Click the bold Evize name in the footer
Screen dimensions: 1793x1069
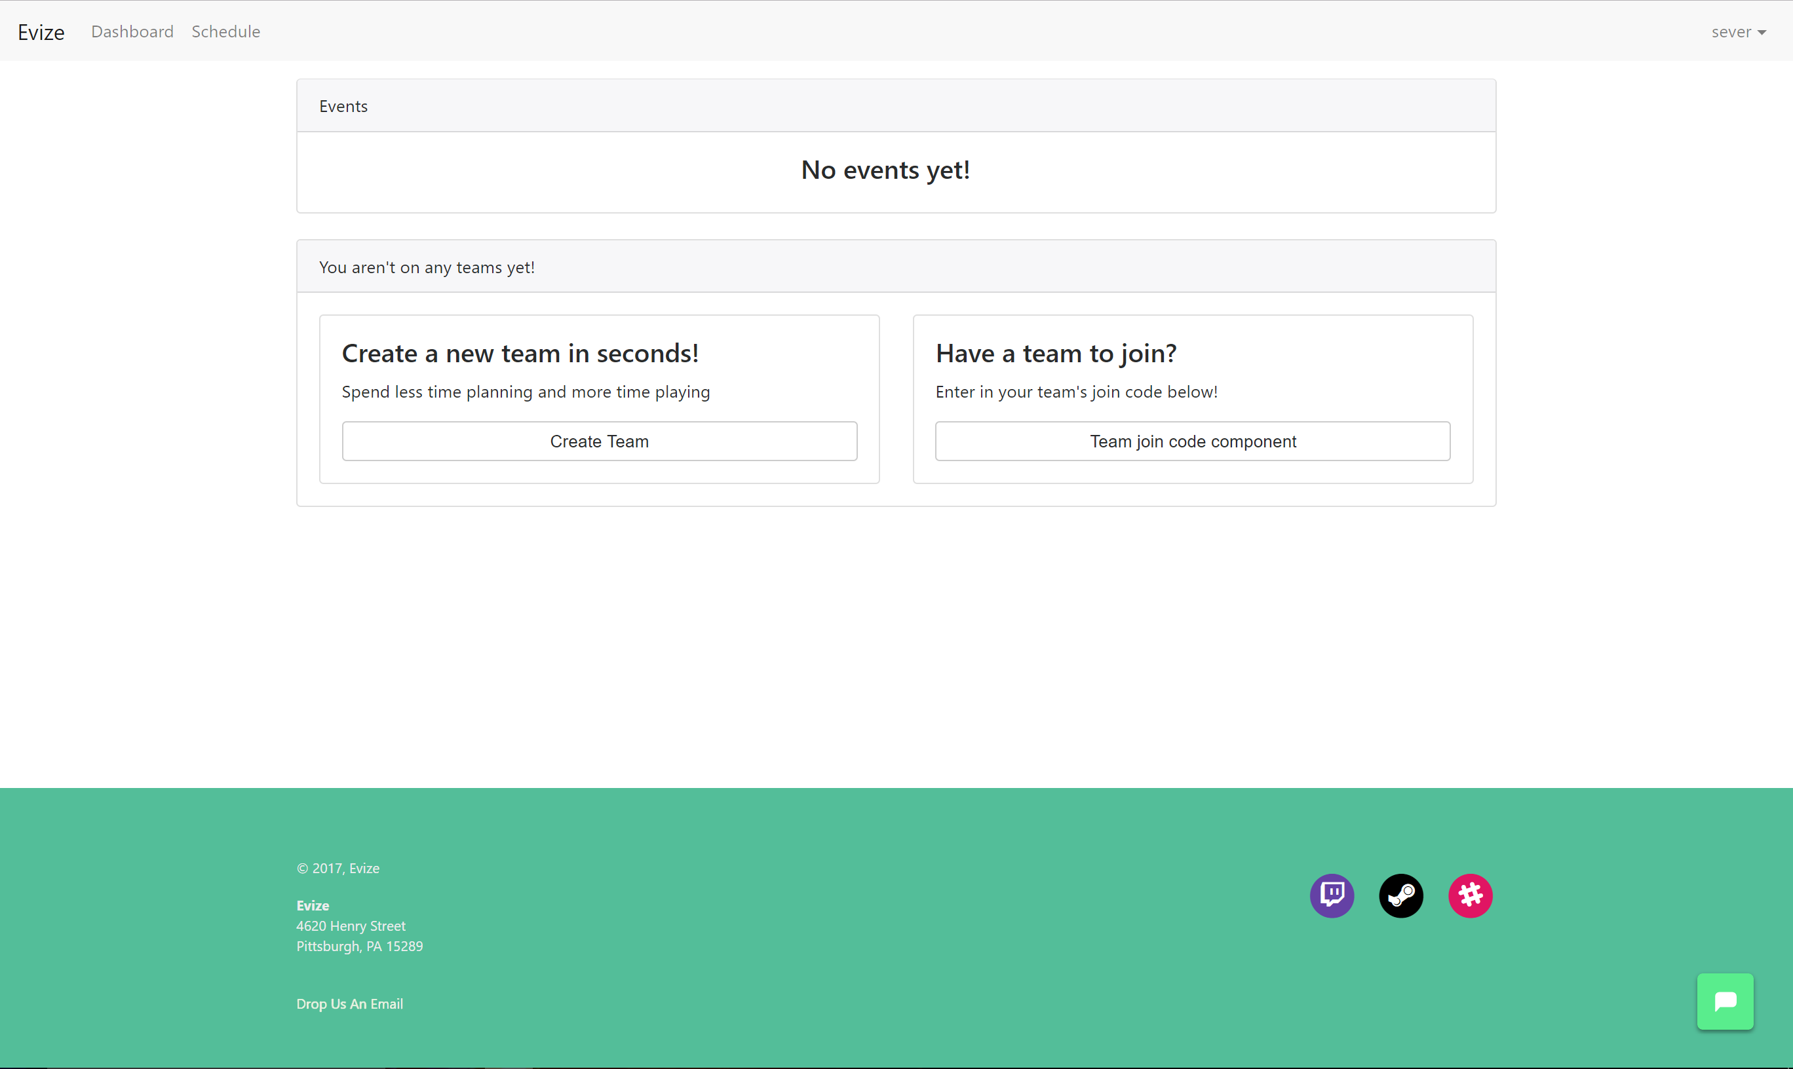(313, 905)
